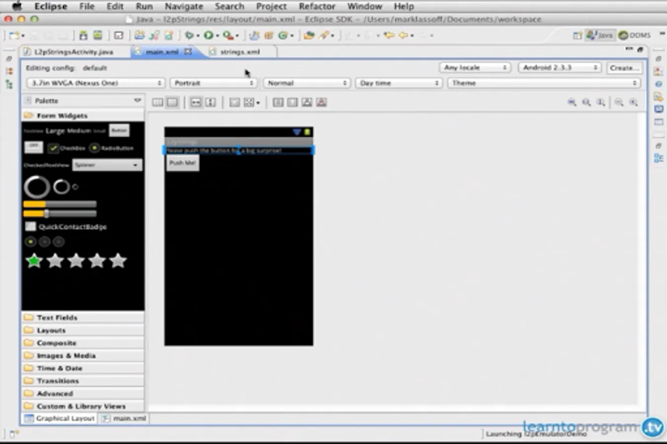Open the Android 2.3.3 target dropdown
The image size is (667, 444).
[559, 68]
